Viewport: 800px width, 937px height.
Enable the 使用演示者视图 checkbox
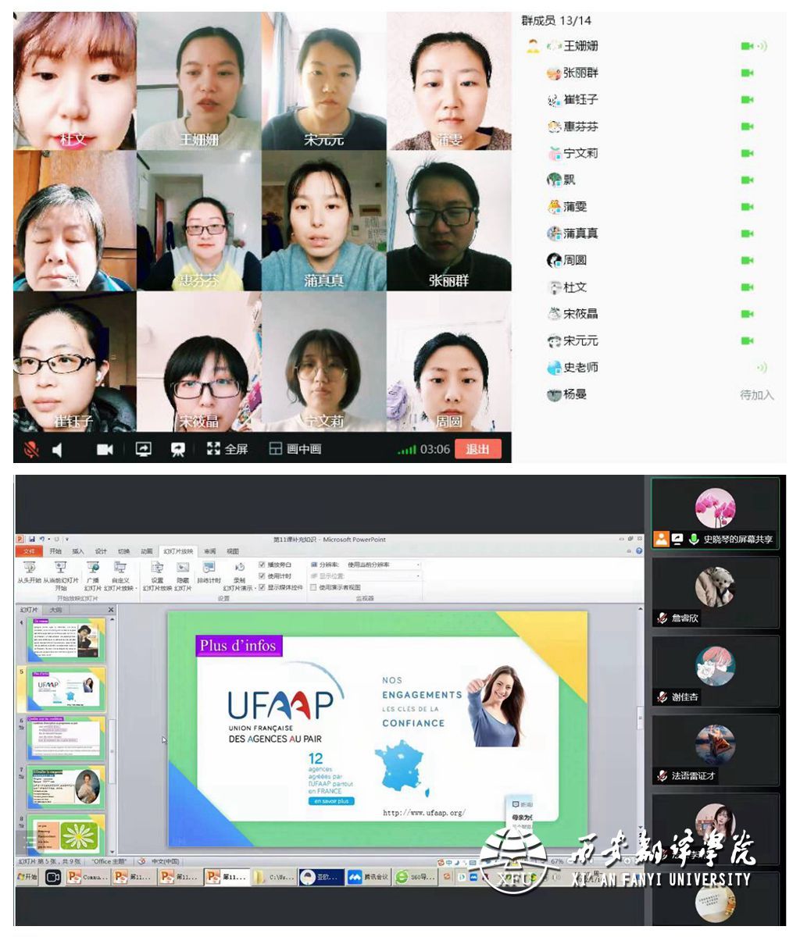[x=314, y=587]
